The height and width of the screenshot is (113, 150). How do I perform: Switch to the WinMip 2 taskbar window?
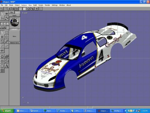click(x=117, y=111)
